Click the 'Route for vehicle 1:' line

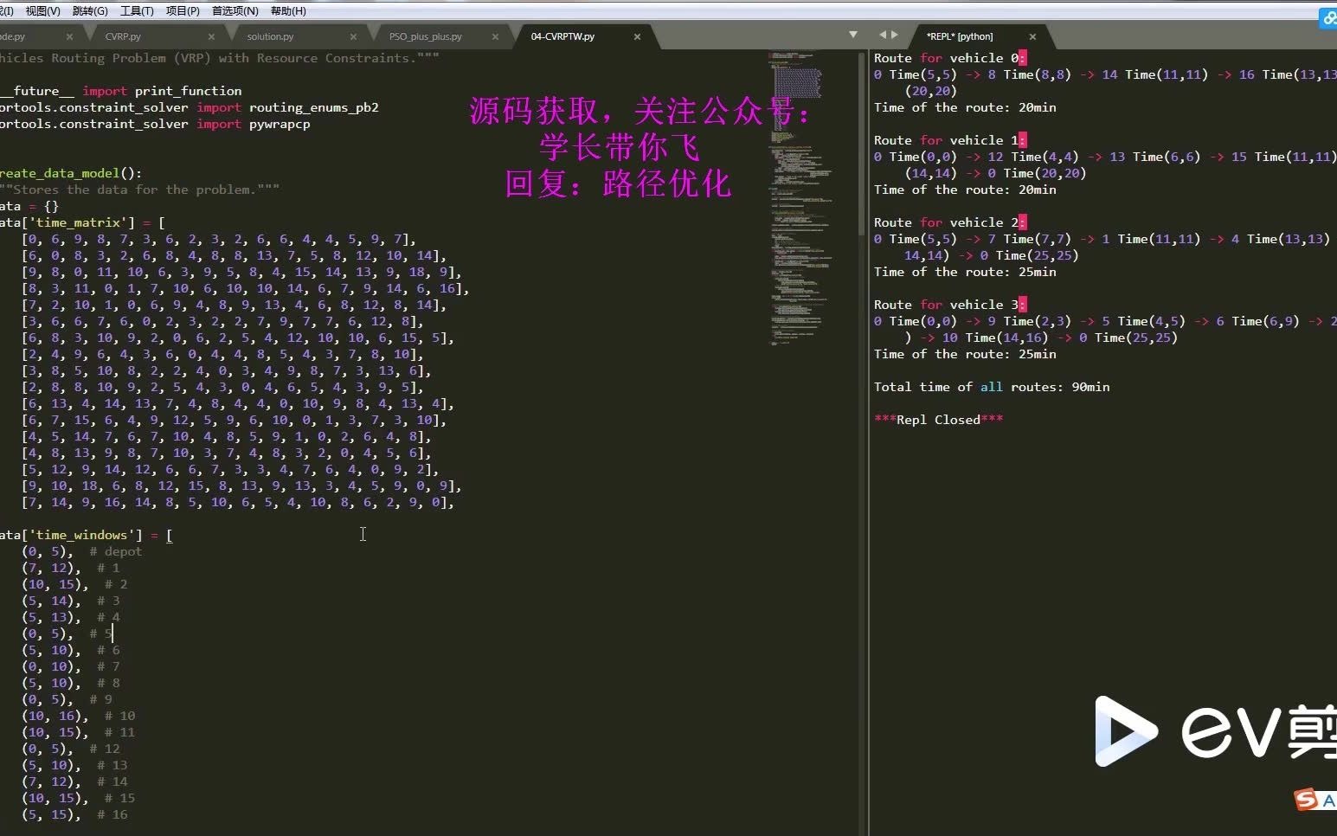pyautogui.click(x=950, y=140)
